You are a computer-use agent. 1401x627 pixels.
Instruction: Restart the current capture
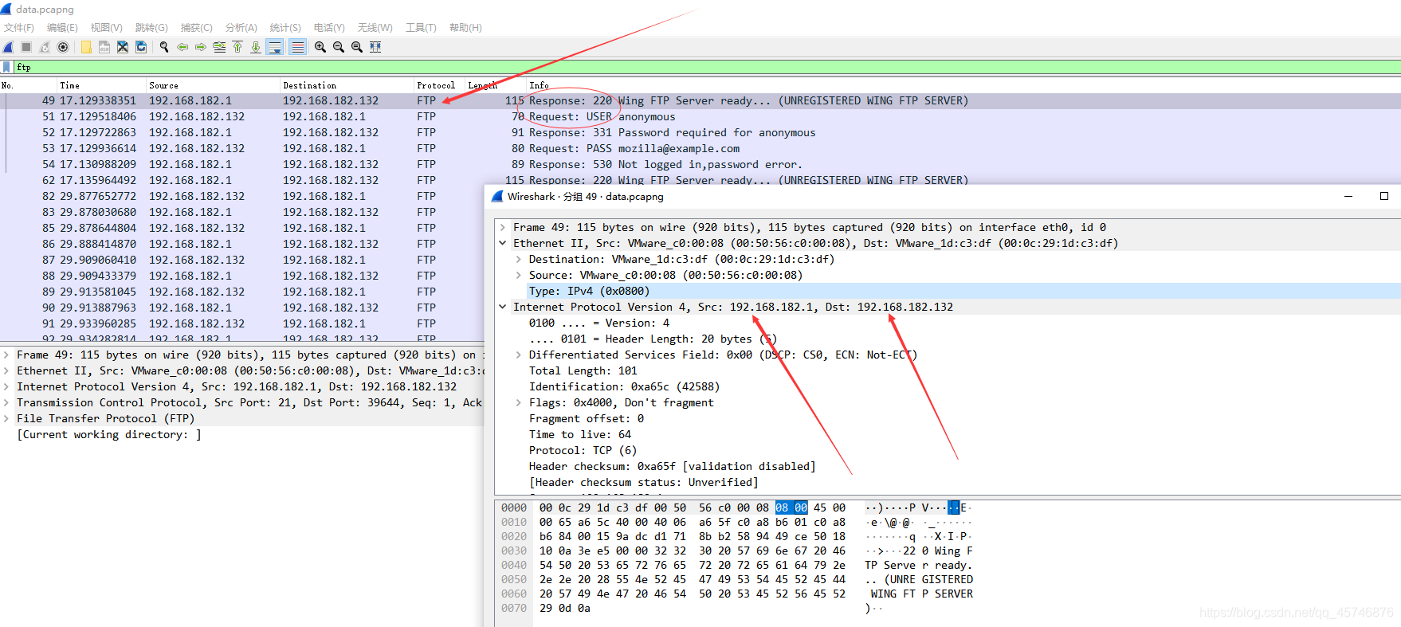click(45, 47)
